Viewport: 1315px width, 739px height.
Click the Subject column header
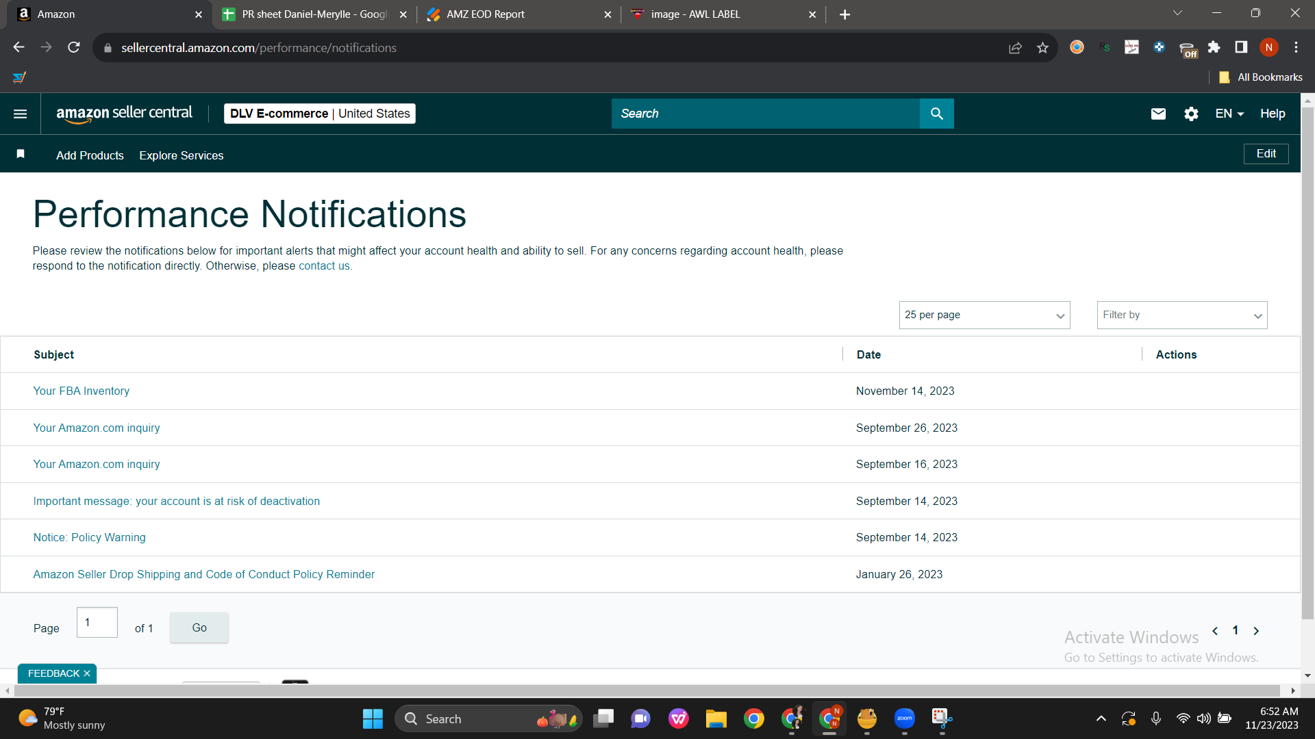54,354
